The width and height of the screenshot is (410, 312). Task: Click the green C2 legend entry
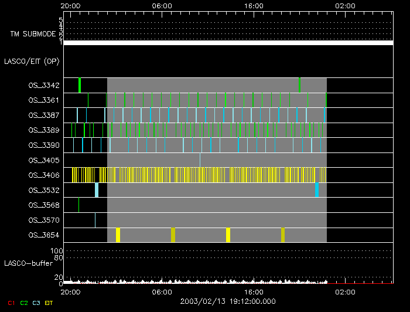23,303
